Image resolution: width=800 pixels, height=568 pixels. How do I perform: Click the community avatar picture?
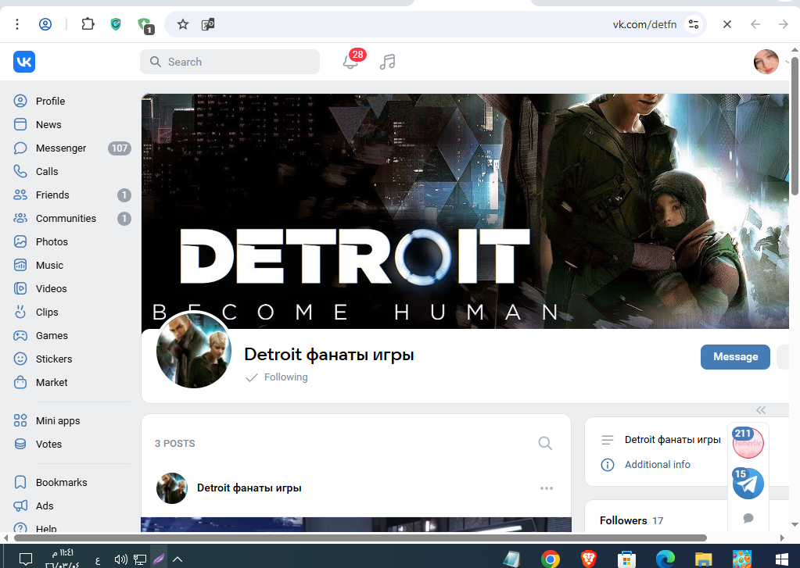coord(194,350)
